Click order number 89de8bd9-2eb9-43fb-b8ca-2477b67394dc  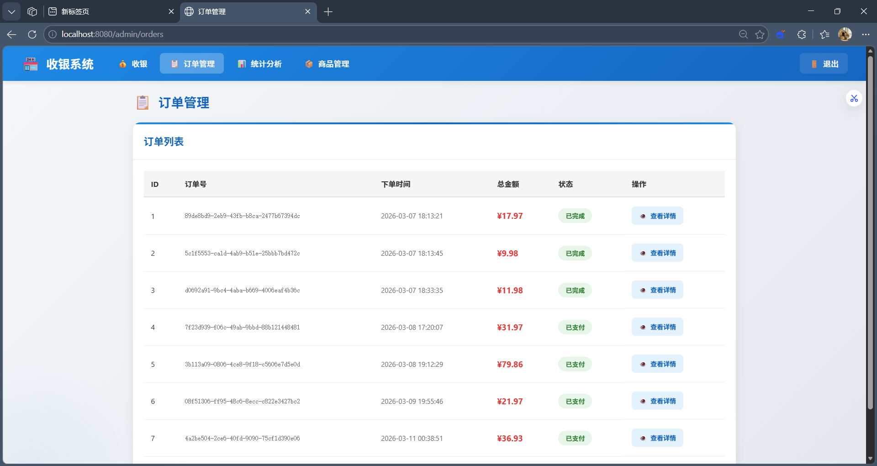(x=242, y=216)
